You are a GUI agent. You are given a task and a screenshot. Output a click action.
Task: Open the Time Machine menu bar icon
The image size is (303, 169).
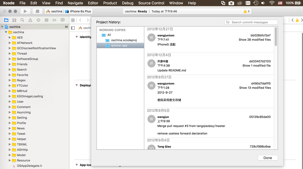pyautogui.click(x=256, y=3)
